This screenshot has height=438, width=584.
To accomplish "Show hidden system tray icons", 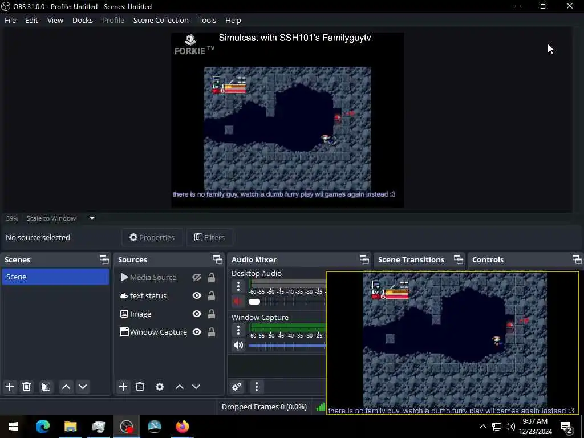I will tap(482, 427).
